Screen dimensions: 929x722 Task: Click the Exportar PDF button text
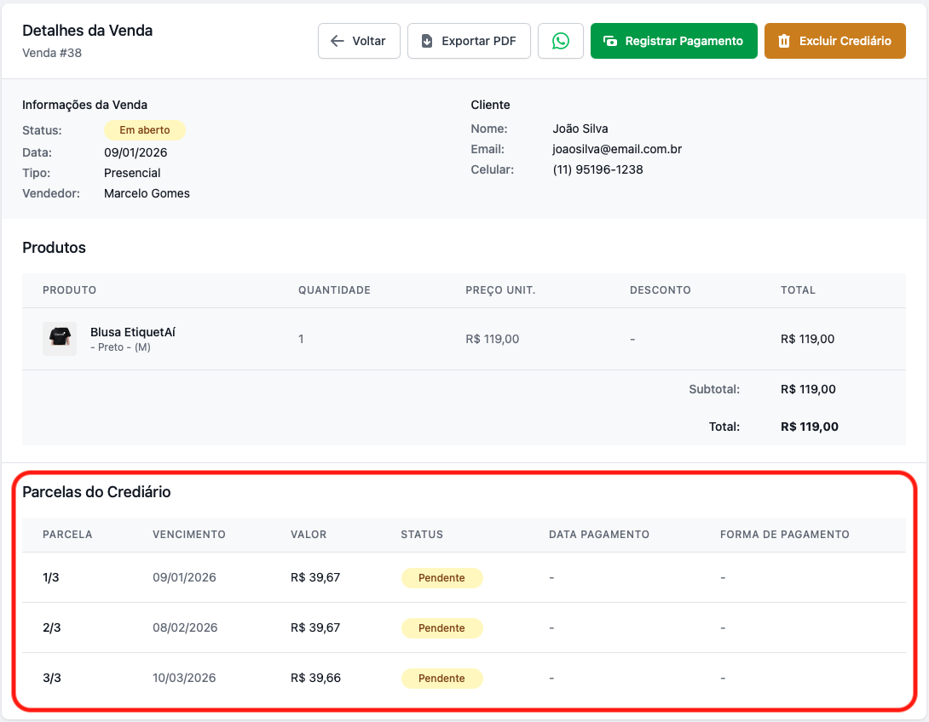478,41
